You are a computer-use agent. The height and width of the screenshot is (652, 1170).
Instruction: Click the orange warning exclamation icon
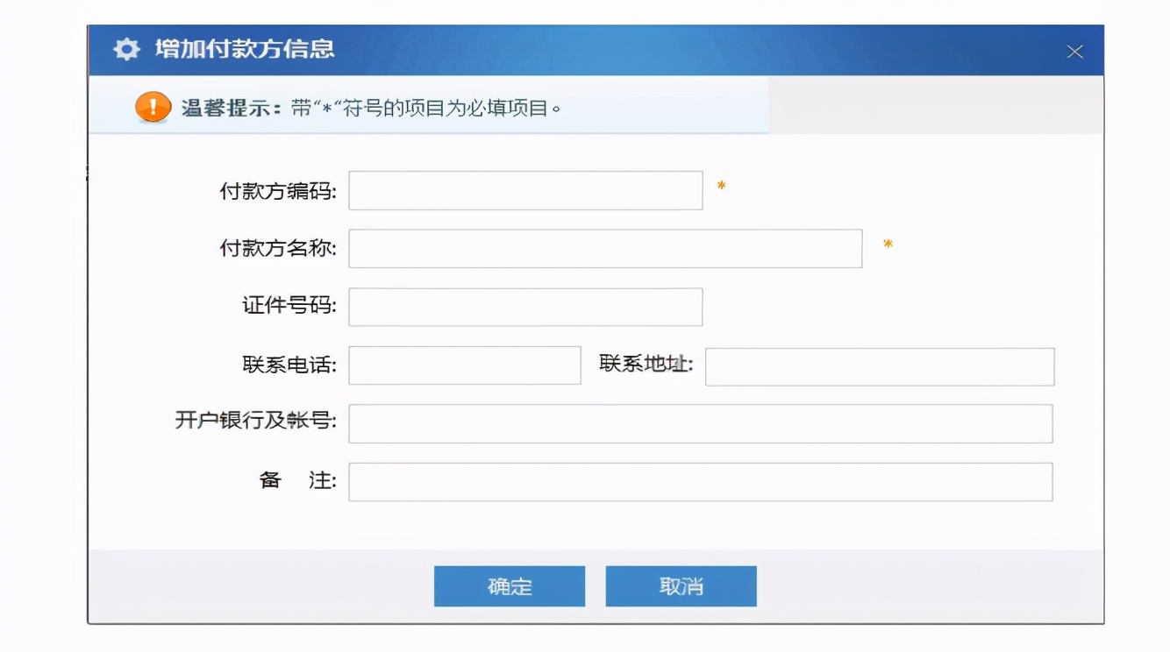151,109
